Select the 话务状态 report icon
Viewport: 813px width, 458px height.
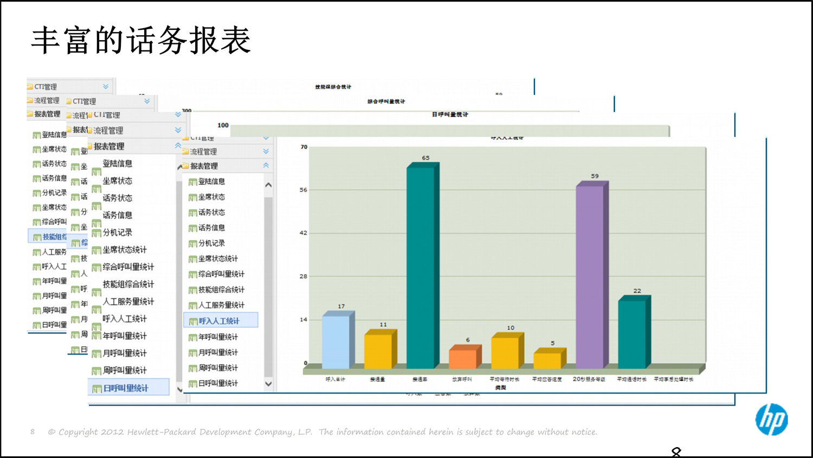click(x=193, y=212)
